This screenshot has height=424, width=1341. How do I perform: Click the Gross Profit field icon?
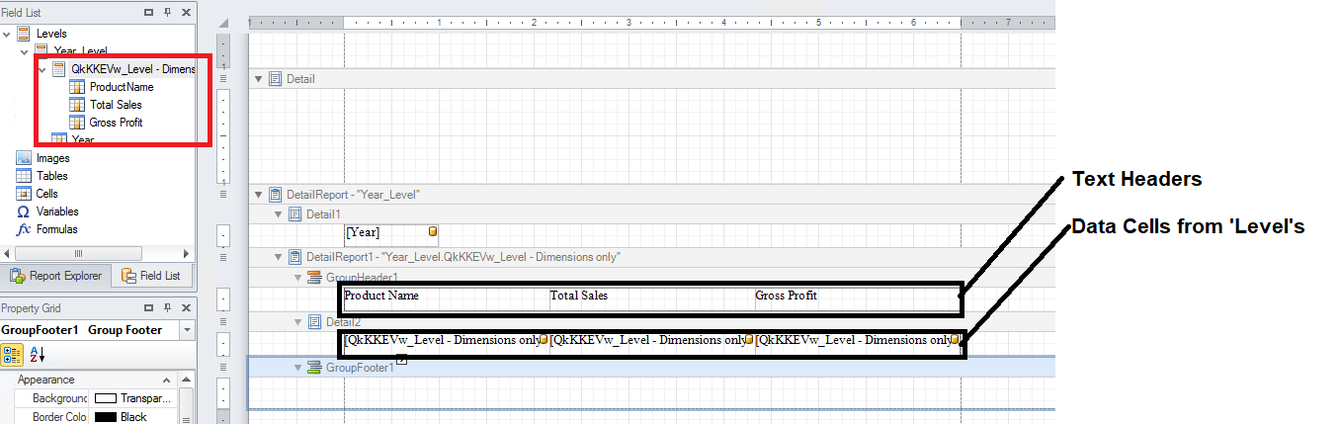77,123
